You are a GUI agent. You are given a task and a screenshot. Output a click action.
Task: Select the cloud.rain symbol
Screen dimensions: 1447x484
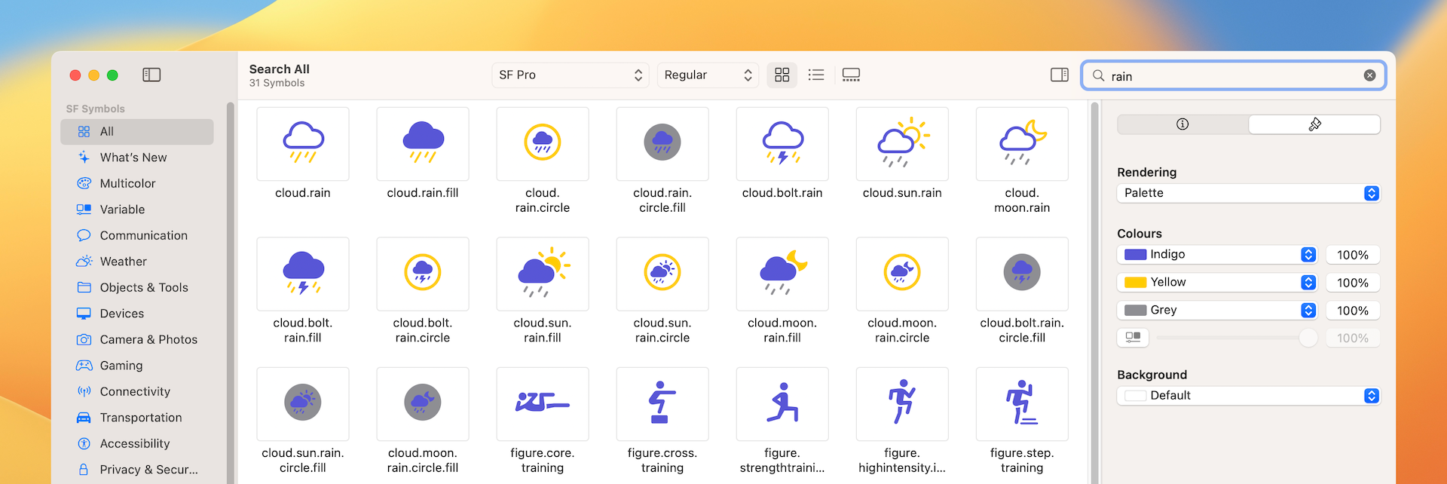303,144
